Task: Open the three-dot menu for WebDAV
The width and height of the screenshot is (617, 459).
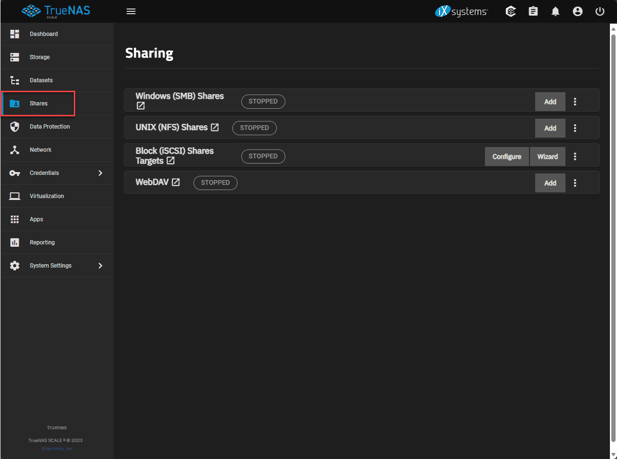Action: click(x=575, y=182)
